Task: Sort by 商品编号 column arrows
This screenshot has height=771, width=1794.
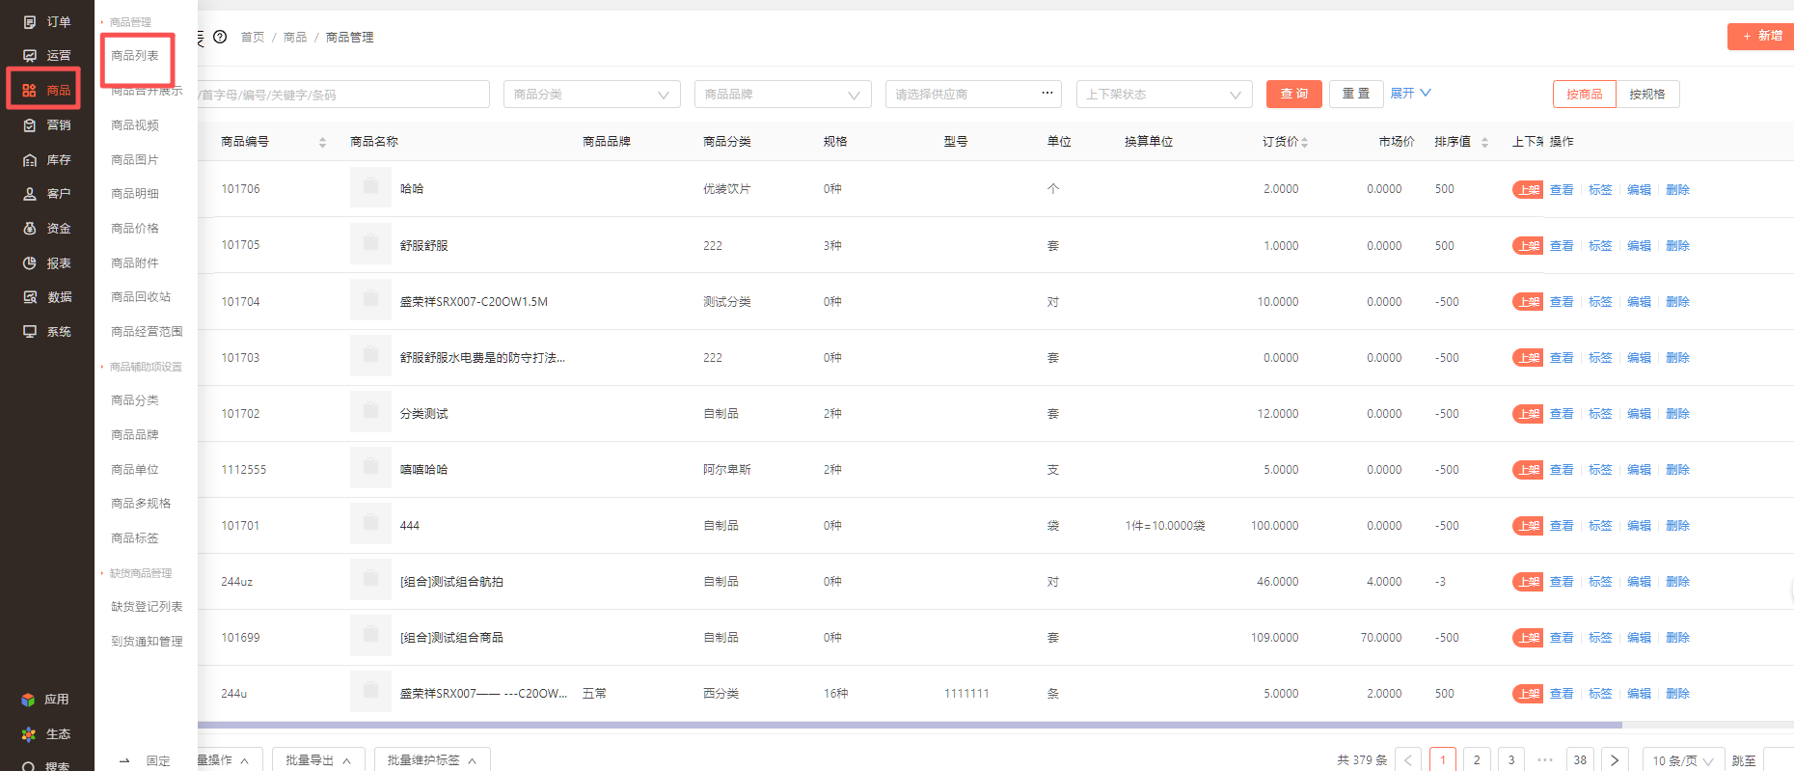Action: pyautogui.click(x=322, y=142)
